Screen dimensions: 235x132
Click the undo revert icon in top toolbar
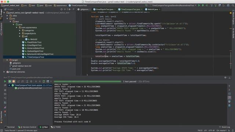[224, 5]
